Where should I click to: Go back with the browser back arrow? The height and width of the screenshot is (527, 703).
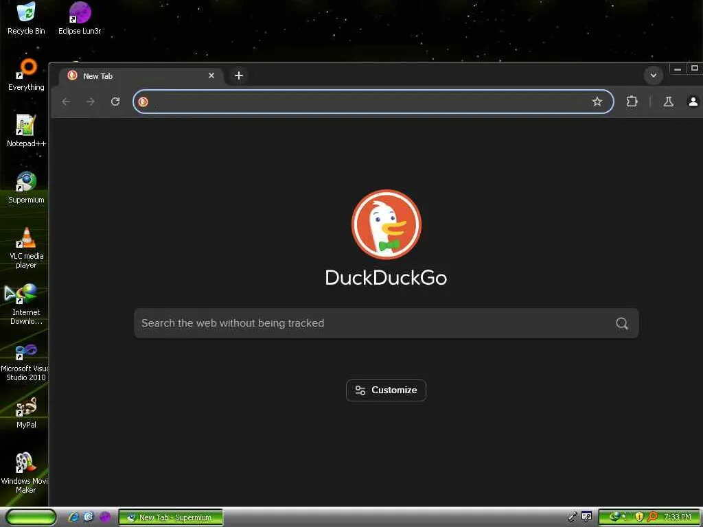click(66, 102)
